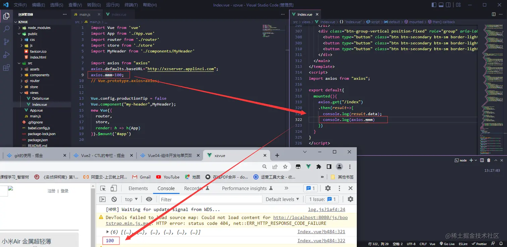Screen dimensions: 507x247
Task: Open console settings gear beside the Issue counter
Action: (x=350, y=199)
